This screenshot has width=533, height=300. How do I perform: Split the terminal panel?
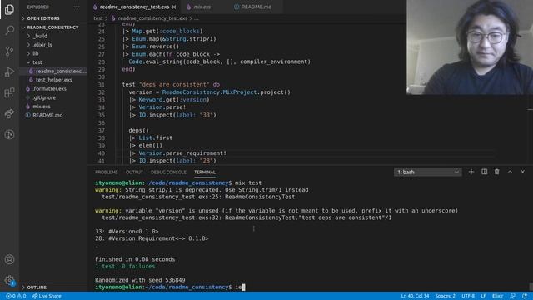click(484, 172)
